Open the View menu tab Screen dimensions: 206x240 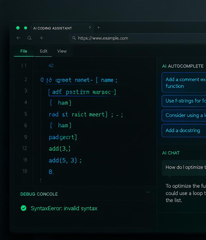[62, 51]
